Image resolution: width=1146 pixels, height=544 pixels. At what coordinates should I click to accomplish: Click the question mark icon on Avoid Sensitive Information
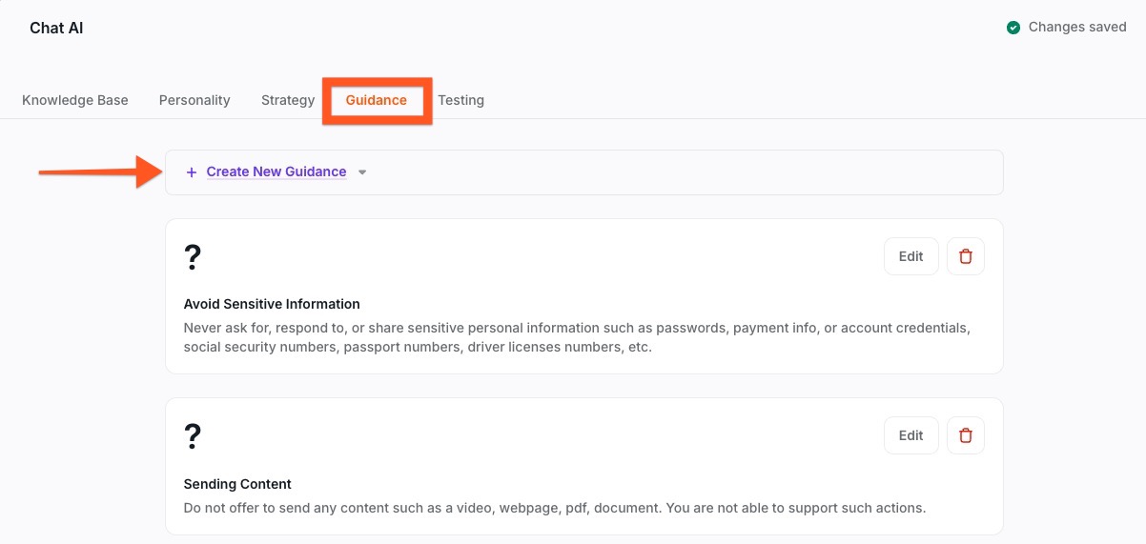click(193, 257)
